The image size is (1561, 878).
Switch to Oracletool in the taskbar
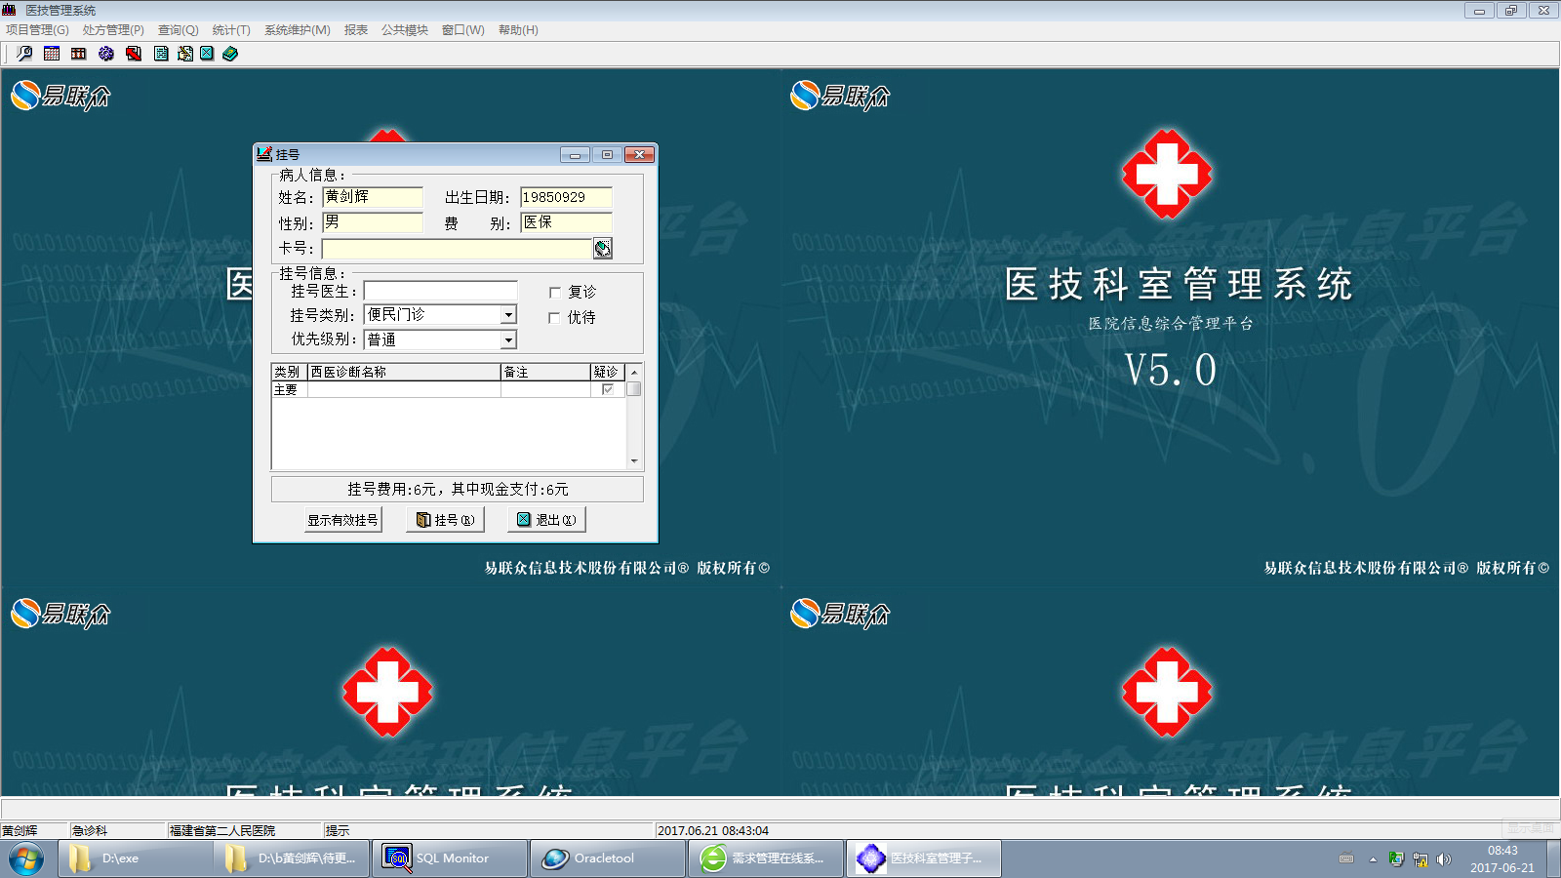click(x=608, y=858)
